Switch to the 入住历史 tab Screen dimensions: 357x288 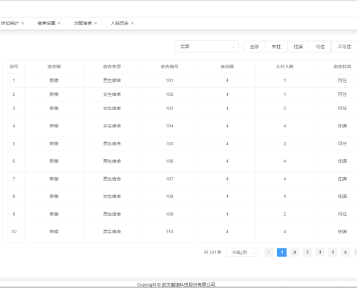click(120, 23)
